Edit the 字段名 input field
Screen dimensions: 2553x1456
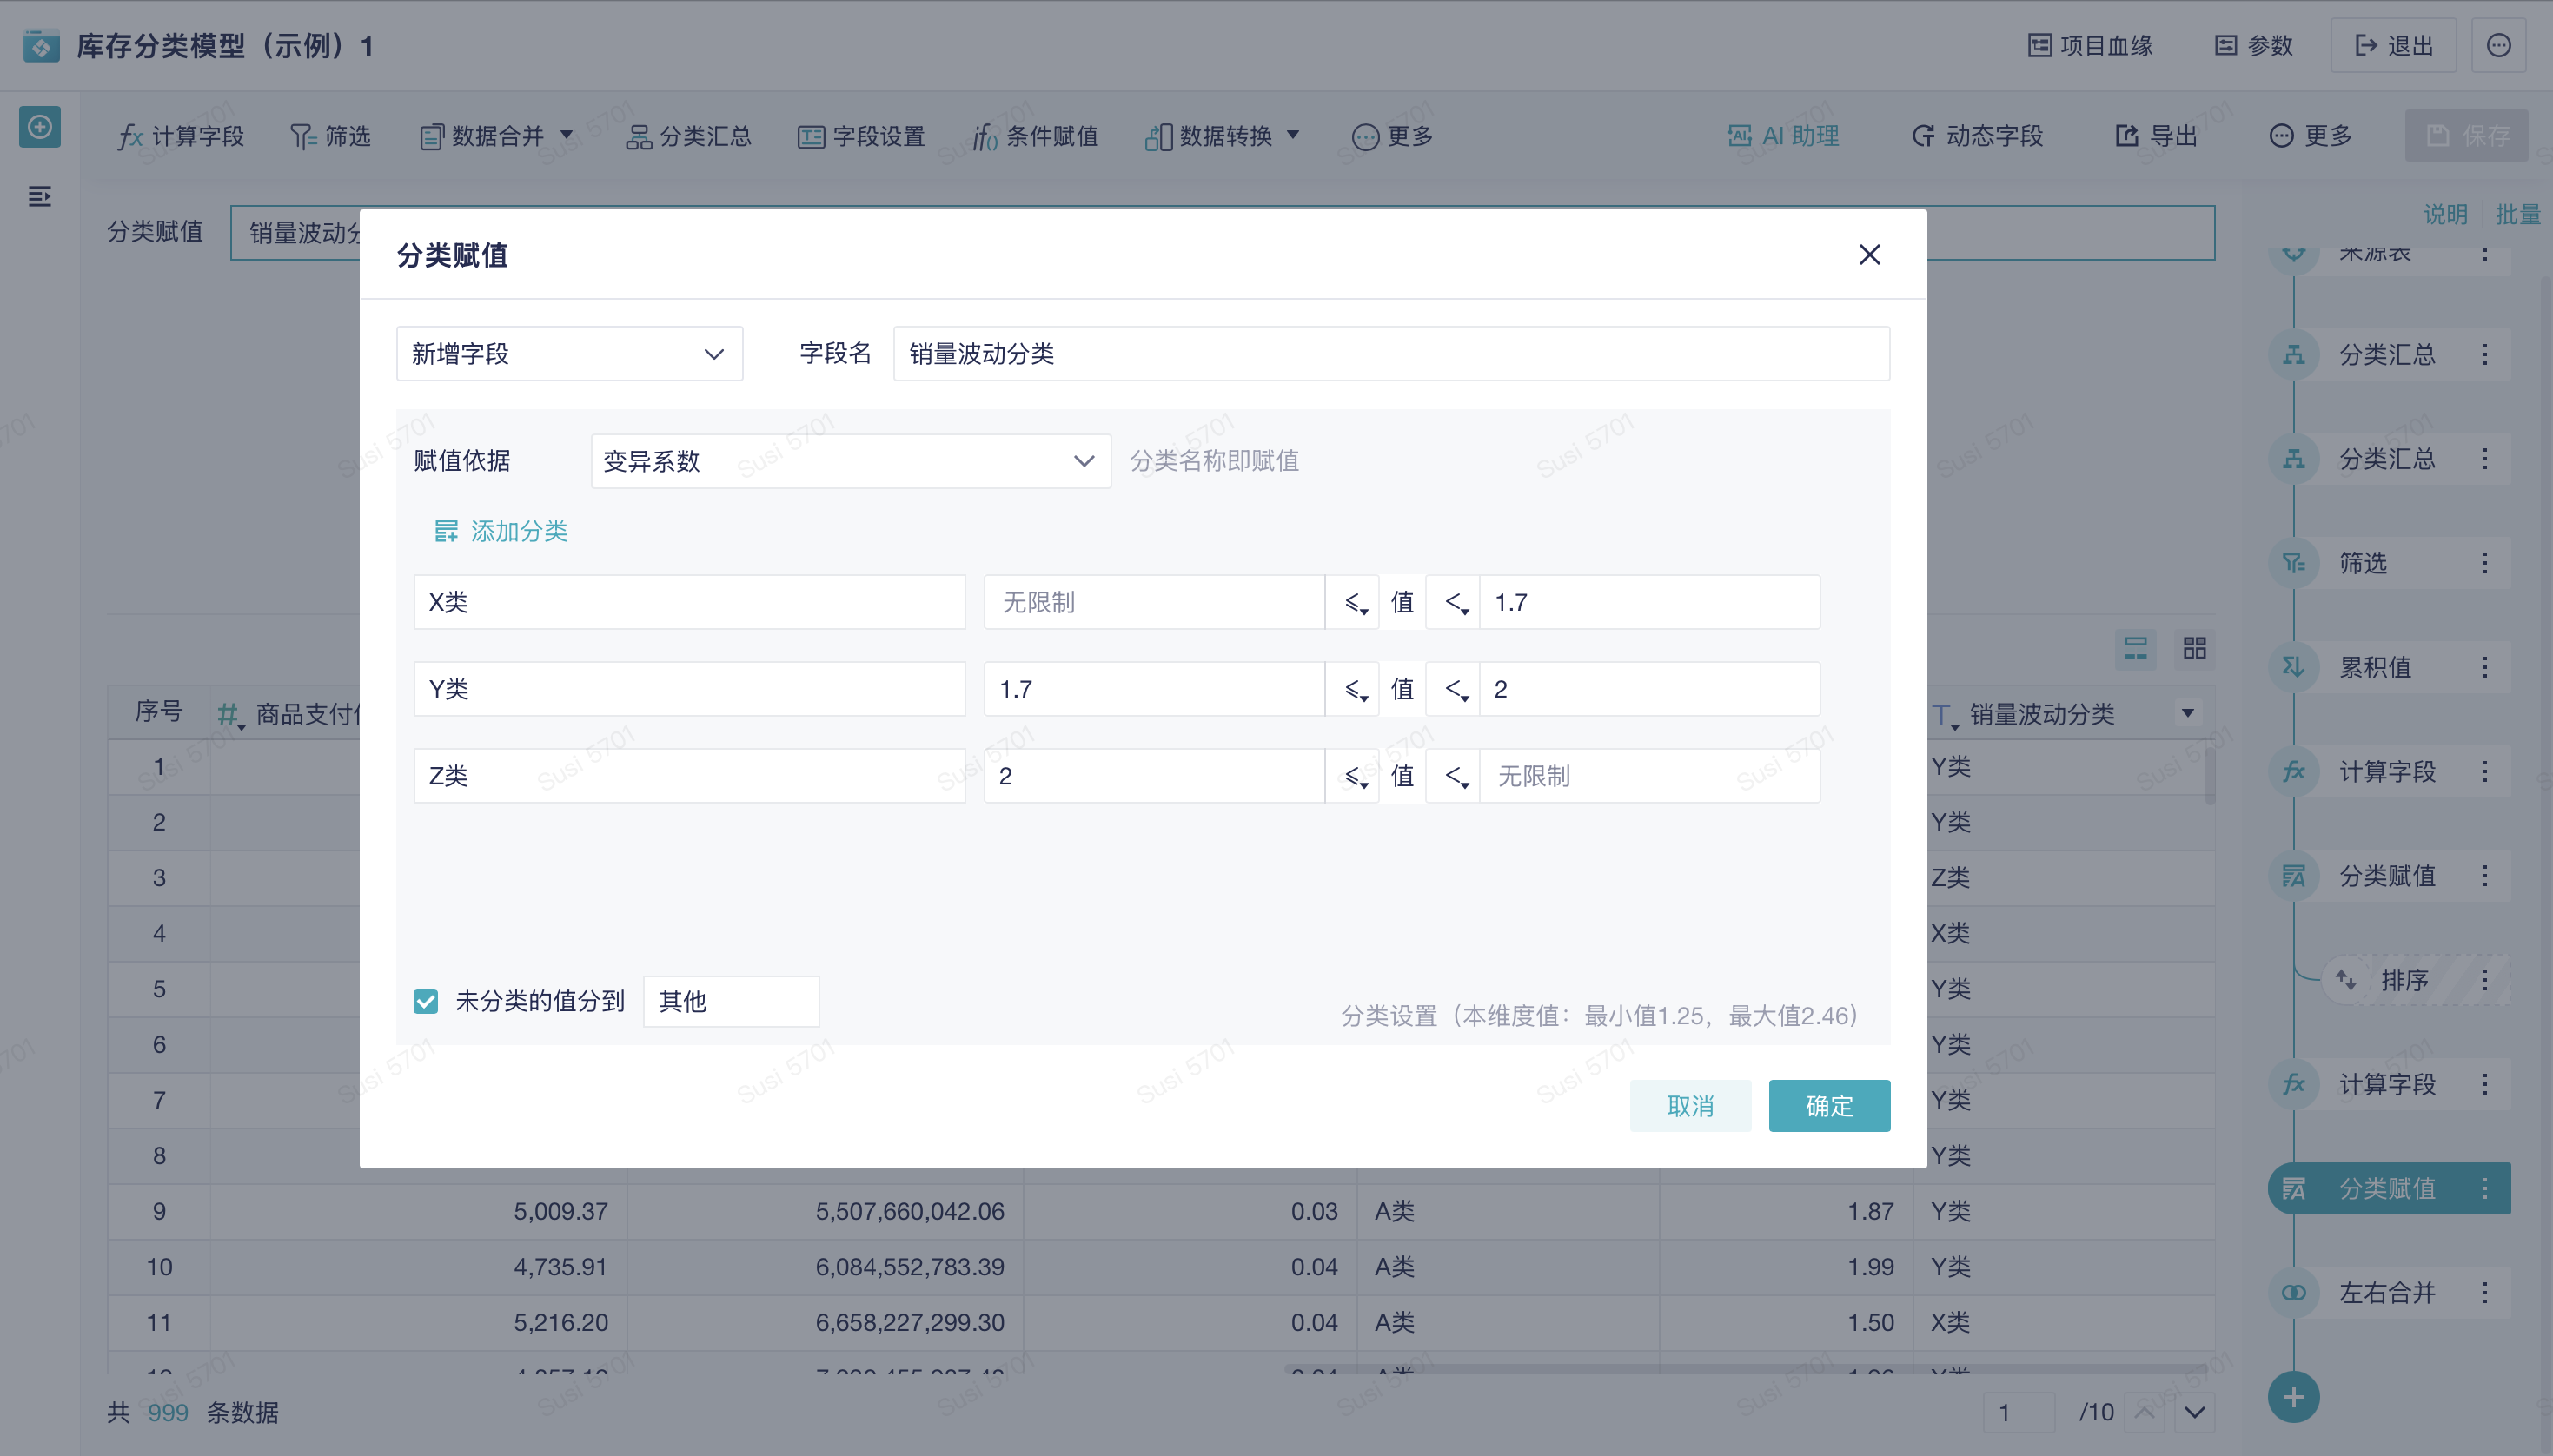tap(1390, 354)
